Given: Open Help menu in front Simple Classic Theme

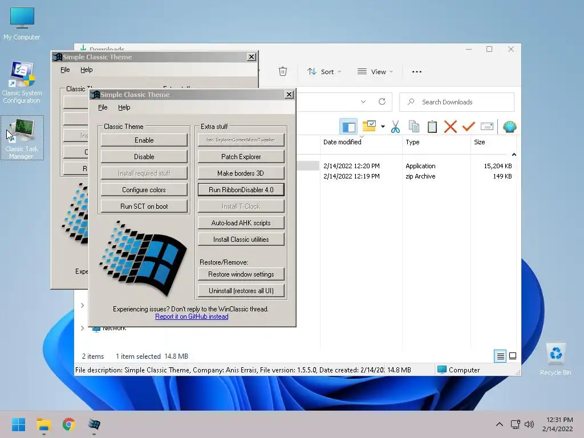Looking at the screenshot, I should pyautogui.click(x=124, y=107).
